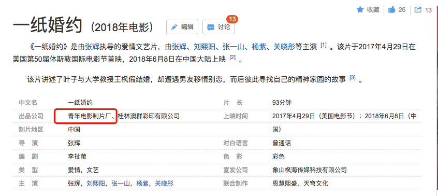This screenshot has width=438, height=196.
Task: Click the orange 13 discussion badge
Action: pyautogui.click(x=232, y=19)
